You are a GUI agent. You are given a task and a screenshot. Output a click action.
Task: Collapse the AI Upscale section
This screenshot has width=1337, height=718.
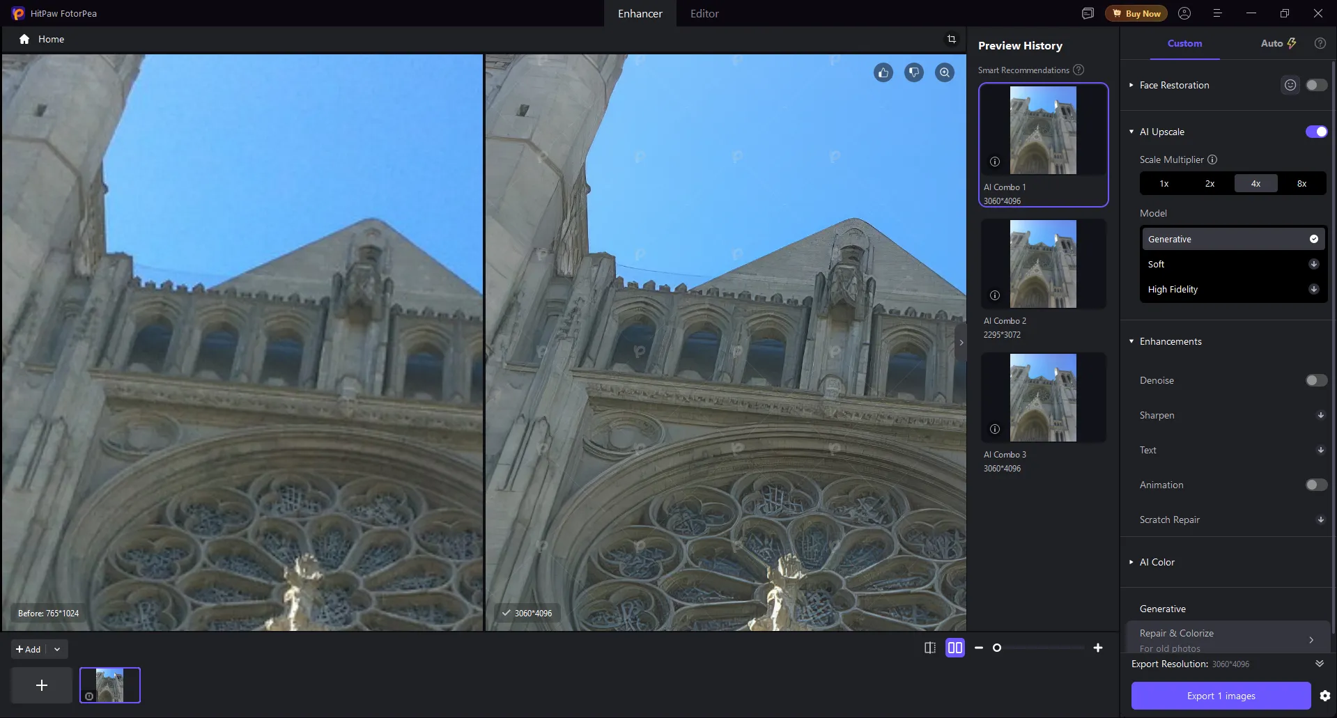pos(1131,132)
